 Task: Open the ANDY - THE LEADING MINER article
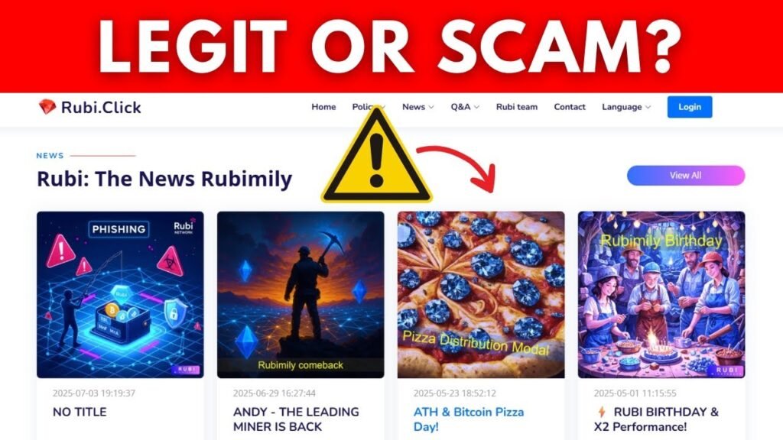tap(296, 419)
